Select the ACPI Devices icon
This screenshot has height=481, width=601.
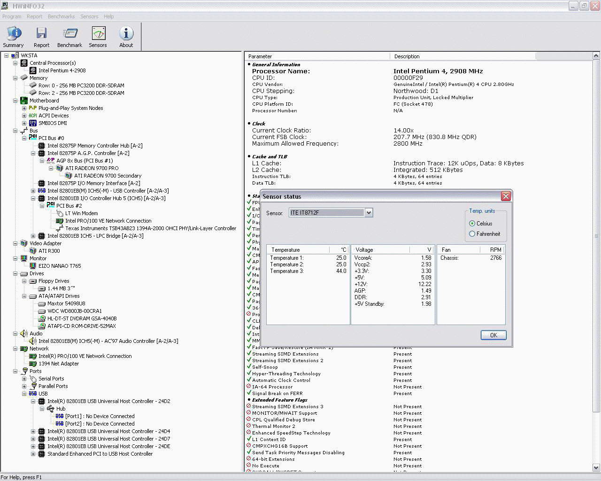pyautogui.click(x=33, y=116)
